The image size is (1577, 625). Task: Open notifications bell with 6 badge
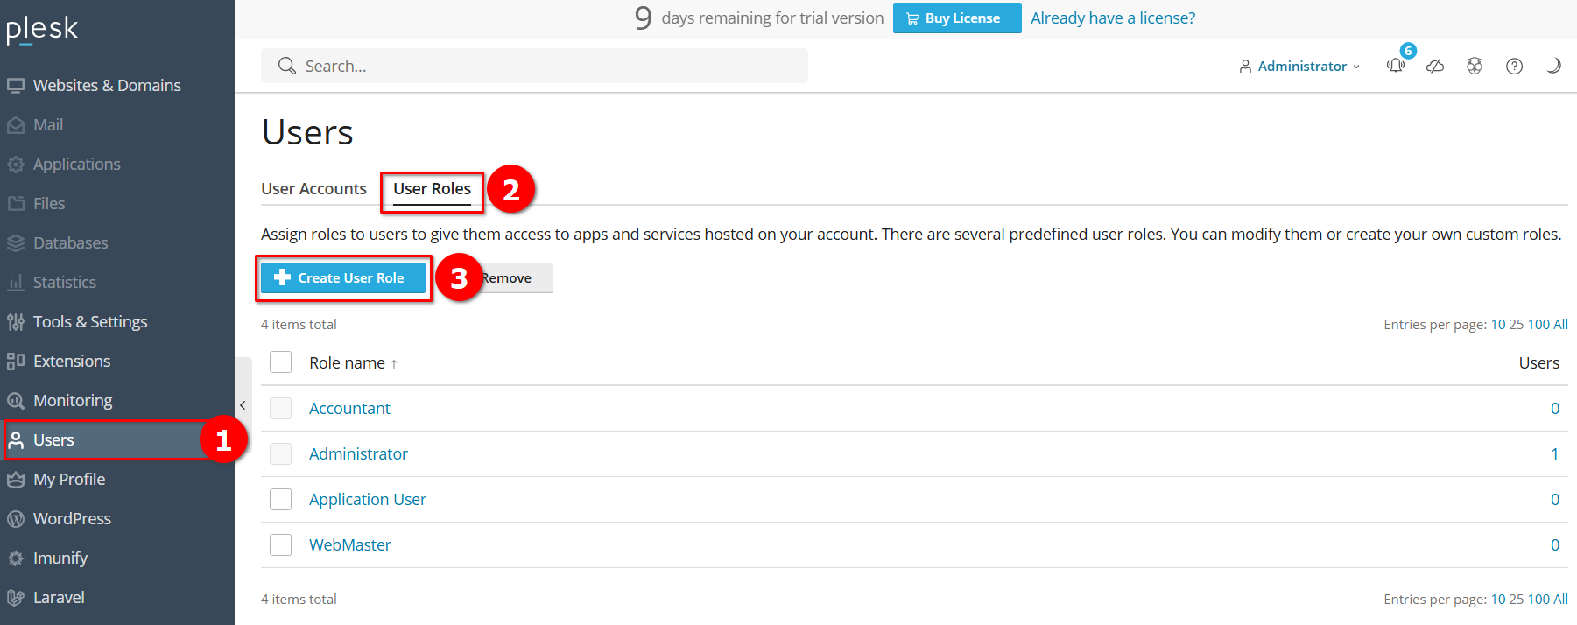point(1396,66)
